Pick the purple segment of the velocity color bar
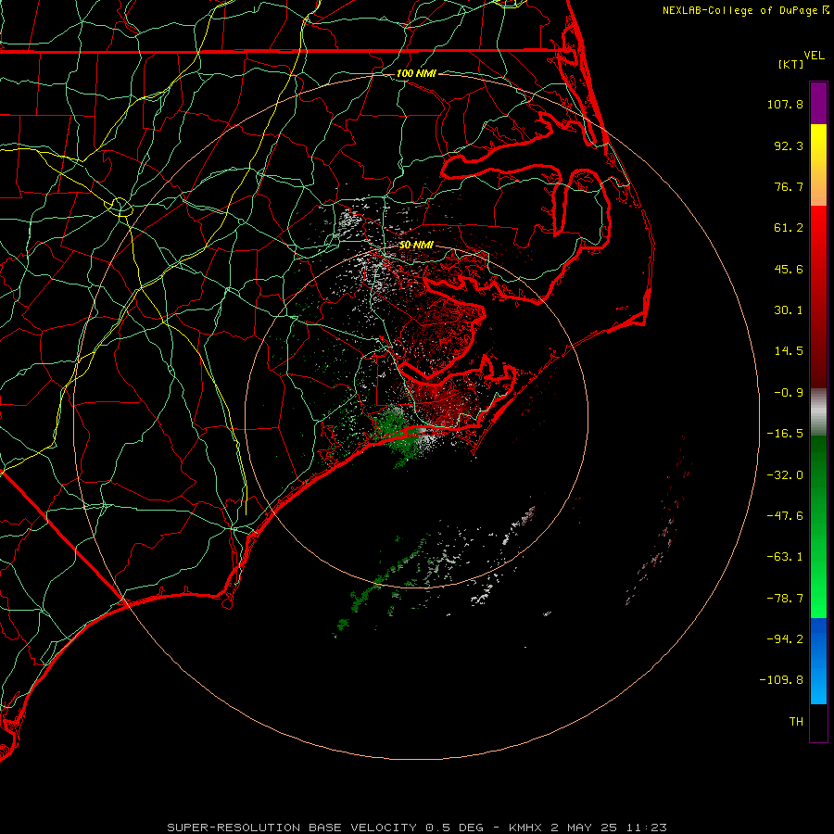This screenshot has width=834, height=834. (x=818, y=103)
